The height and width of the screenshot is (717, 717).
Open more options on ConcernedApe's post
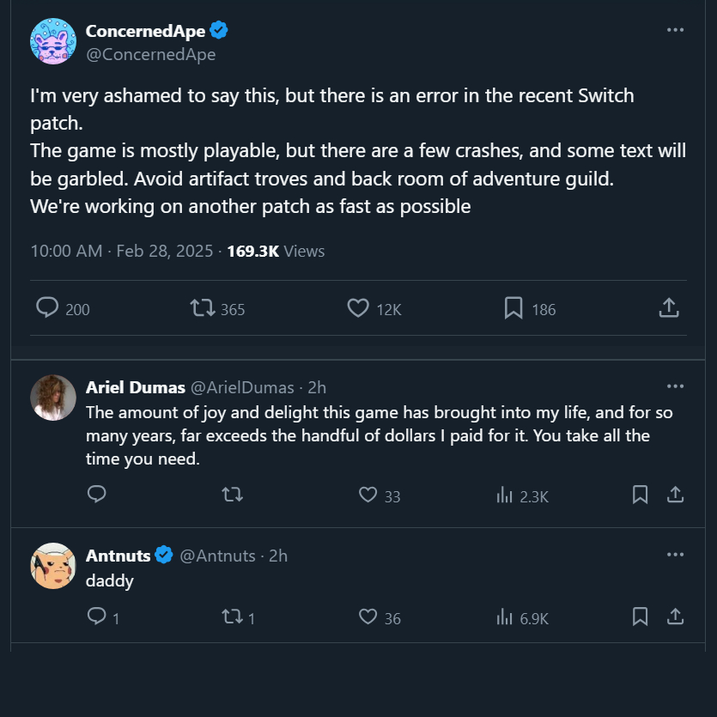[x=676, y=30]
